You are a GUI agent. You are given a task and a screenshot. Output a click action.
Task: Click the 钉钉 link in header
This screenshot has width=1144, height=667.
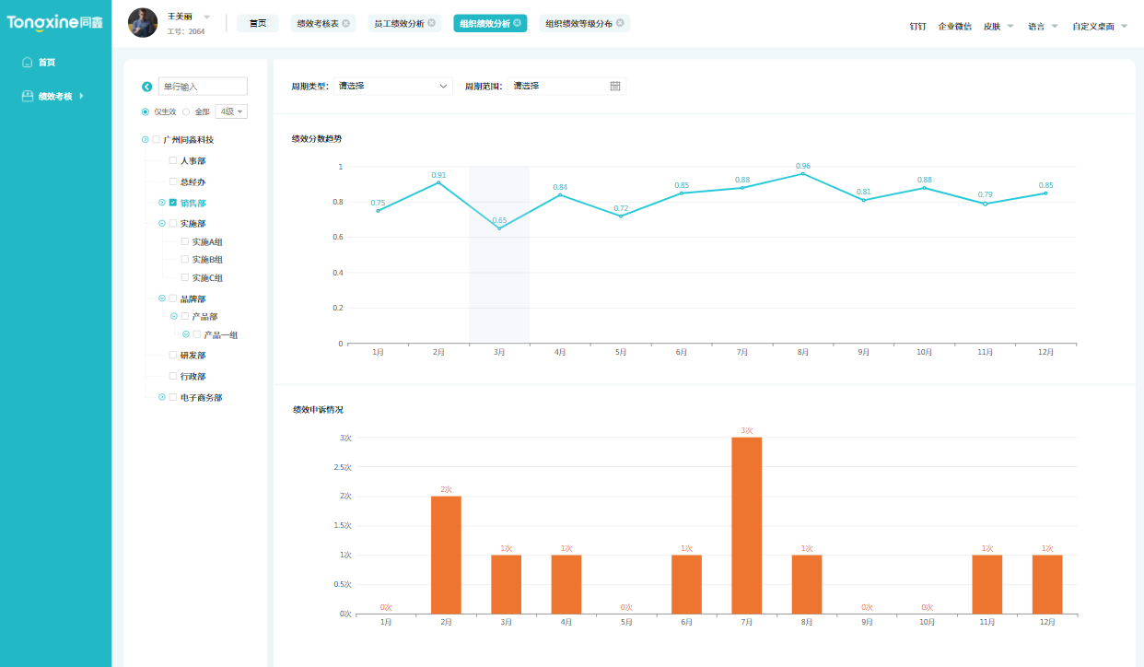[917, 27]
